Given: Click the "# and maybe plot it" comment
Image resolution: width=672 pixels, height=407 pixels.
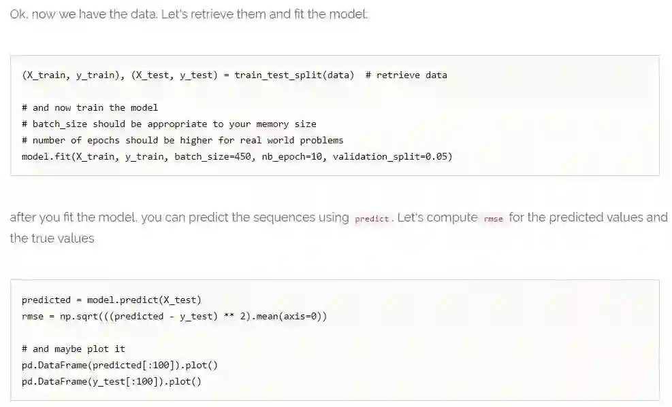Looking at the screenshot, I should coord(74,349).
